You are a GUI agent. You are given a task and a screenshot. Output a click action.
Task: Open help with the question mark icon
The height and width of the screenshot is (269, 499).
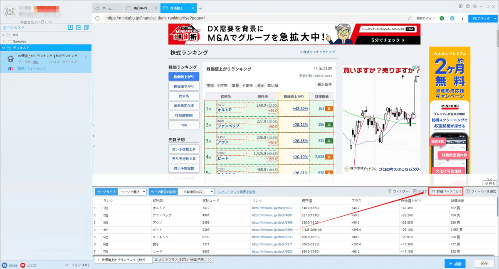pyautogui.click(x=468, y=6)
